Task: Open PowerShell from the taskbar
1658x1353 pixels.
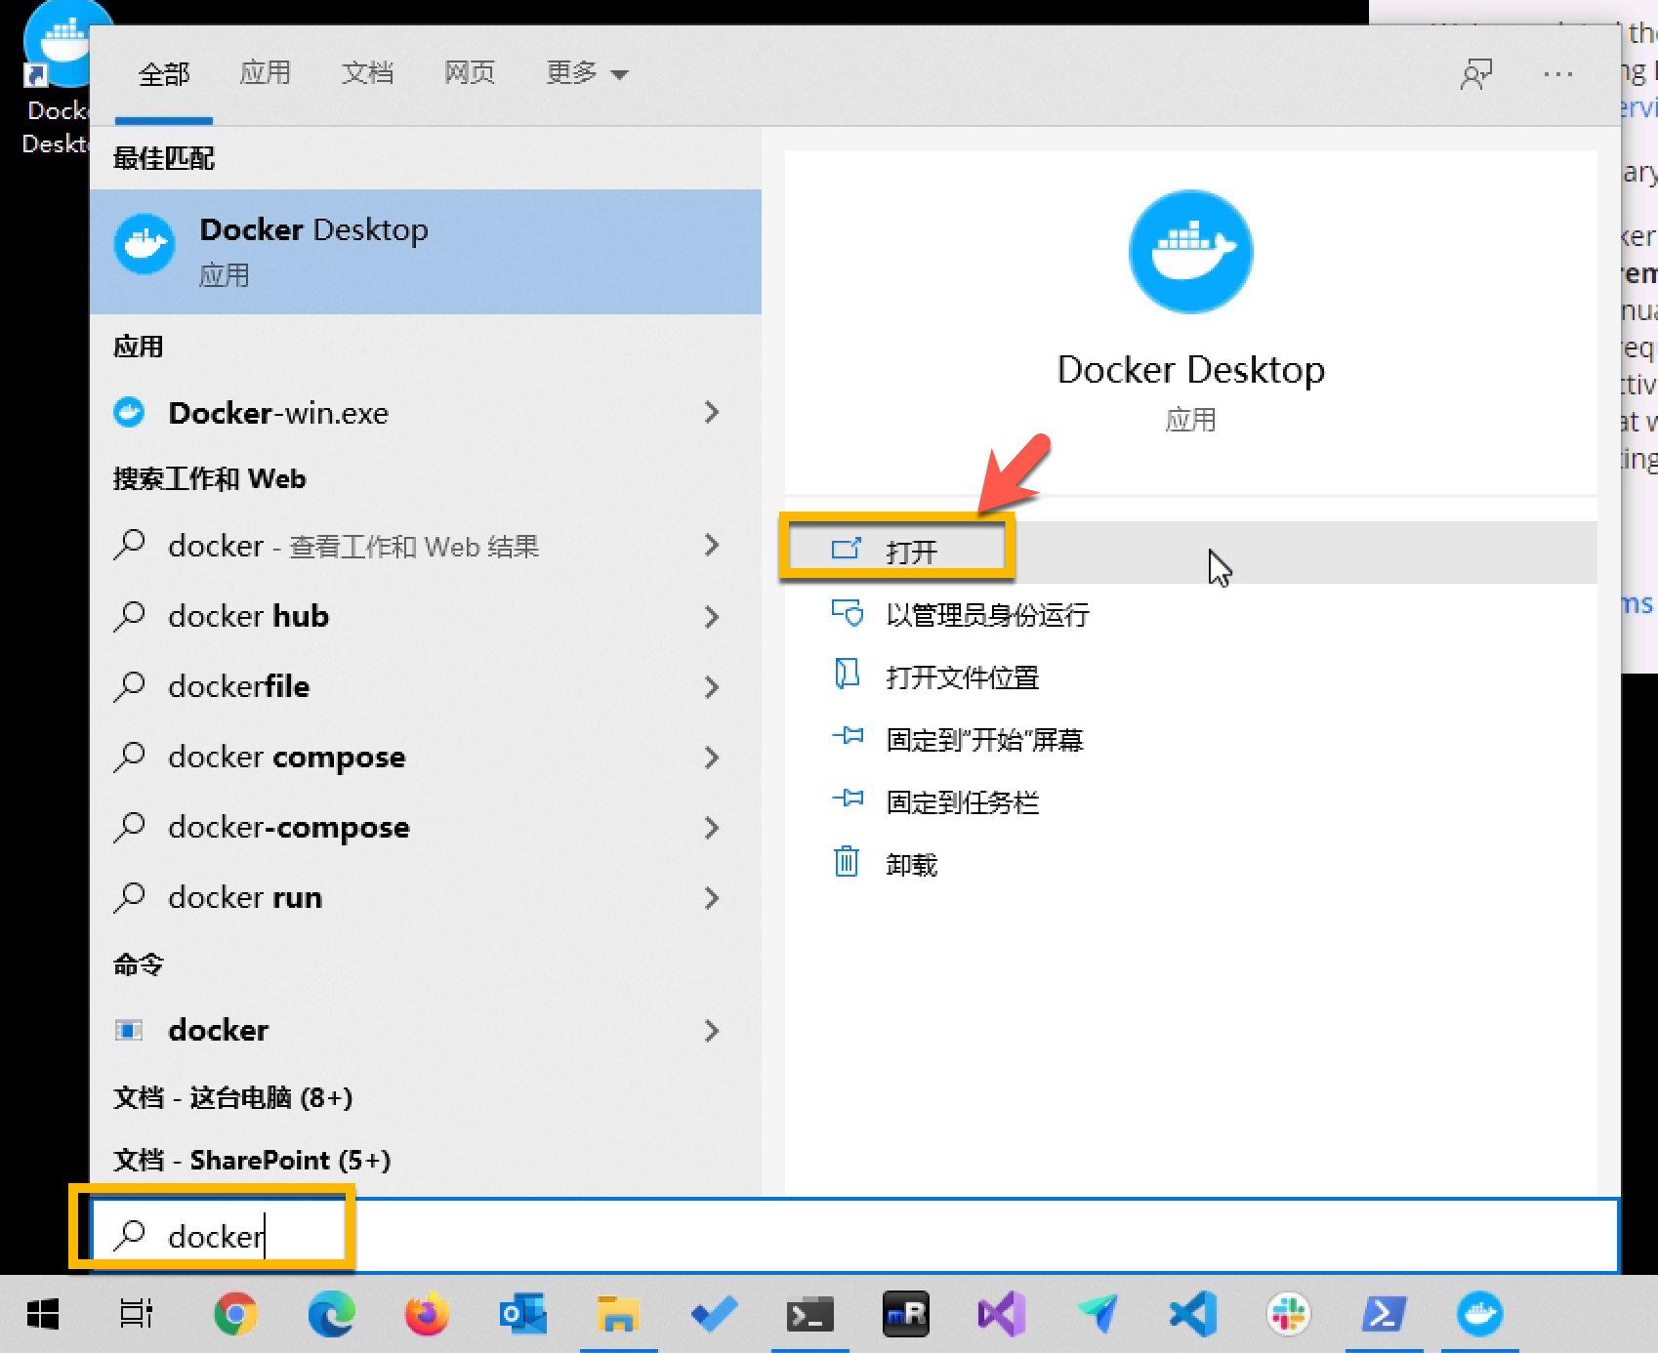Action: click(x=1384, y=1314)
